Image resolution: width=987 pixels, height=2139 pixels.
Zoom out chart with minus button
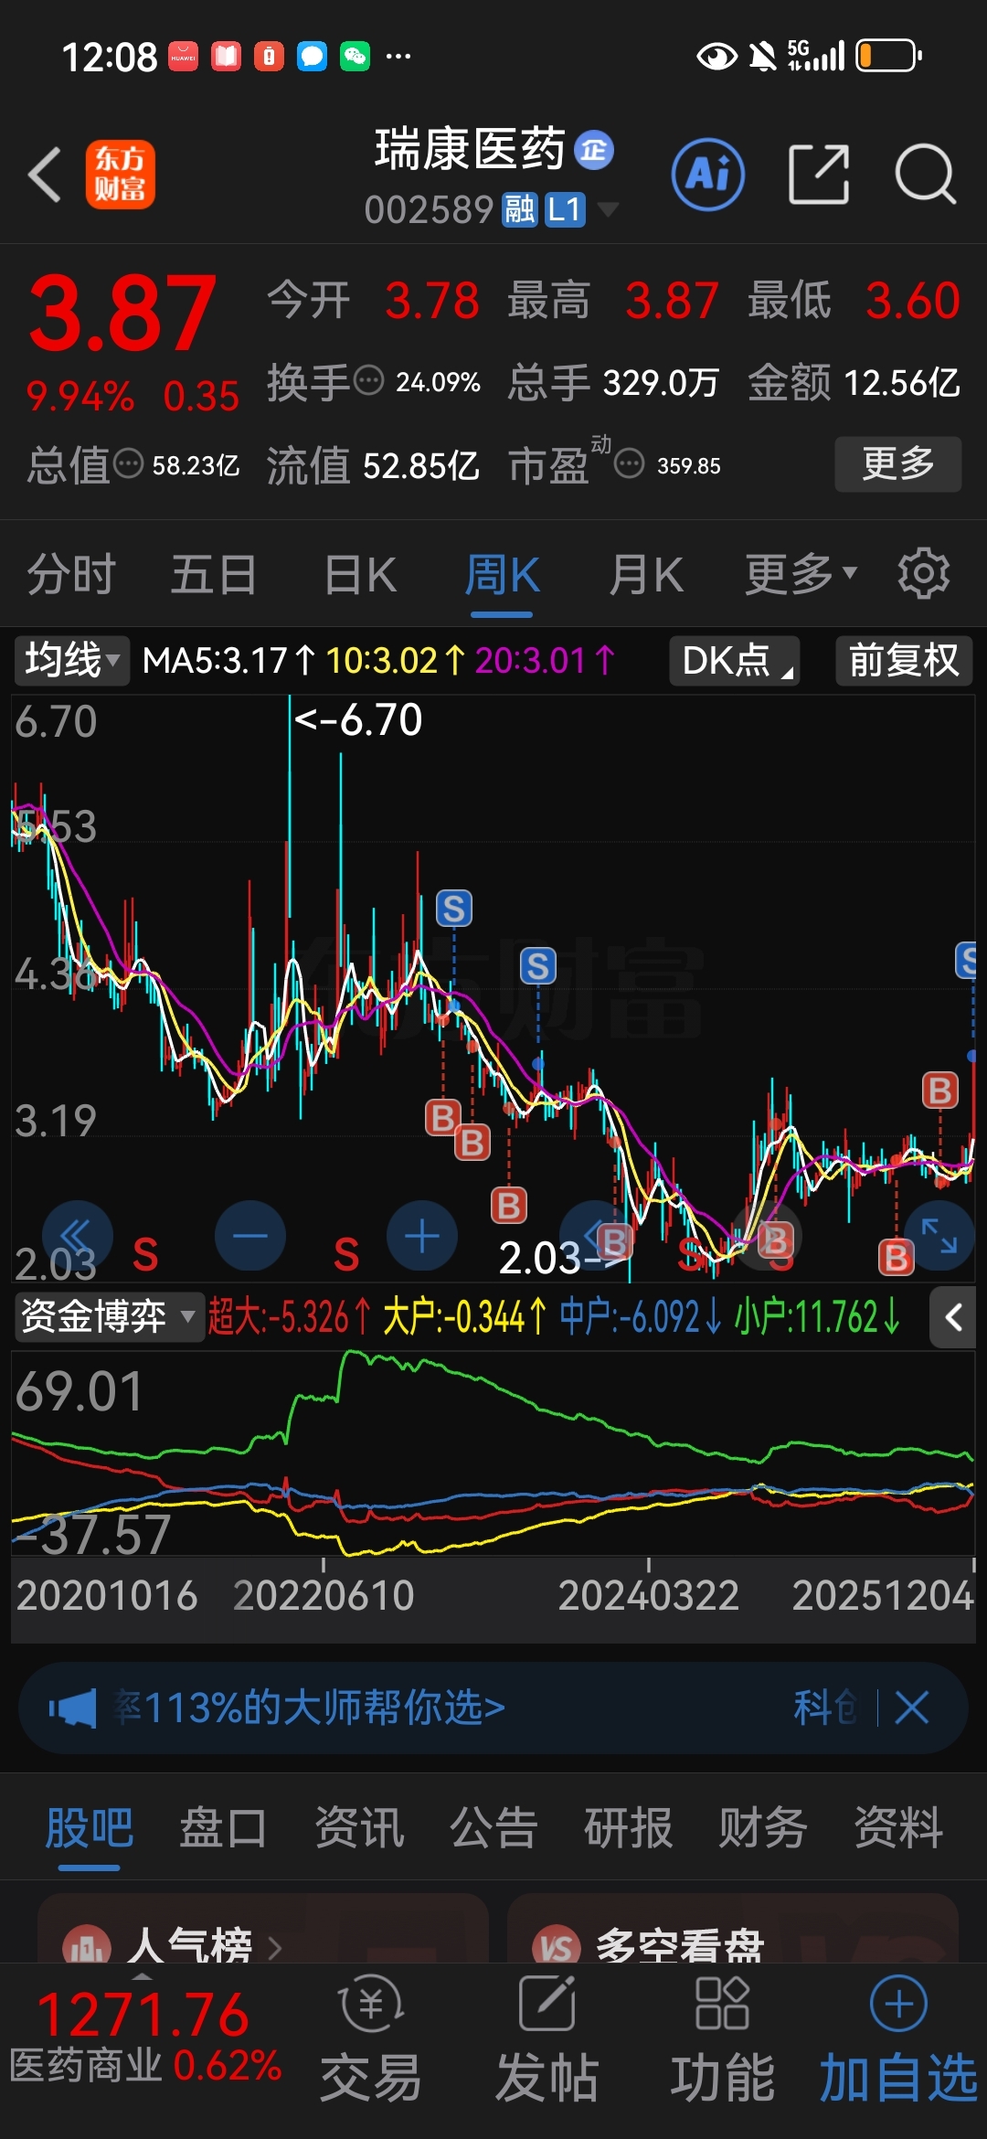249,1236
